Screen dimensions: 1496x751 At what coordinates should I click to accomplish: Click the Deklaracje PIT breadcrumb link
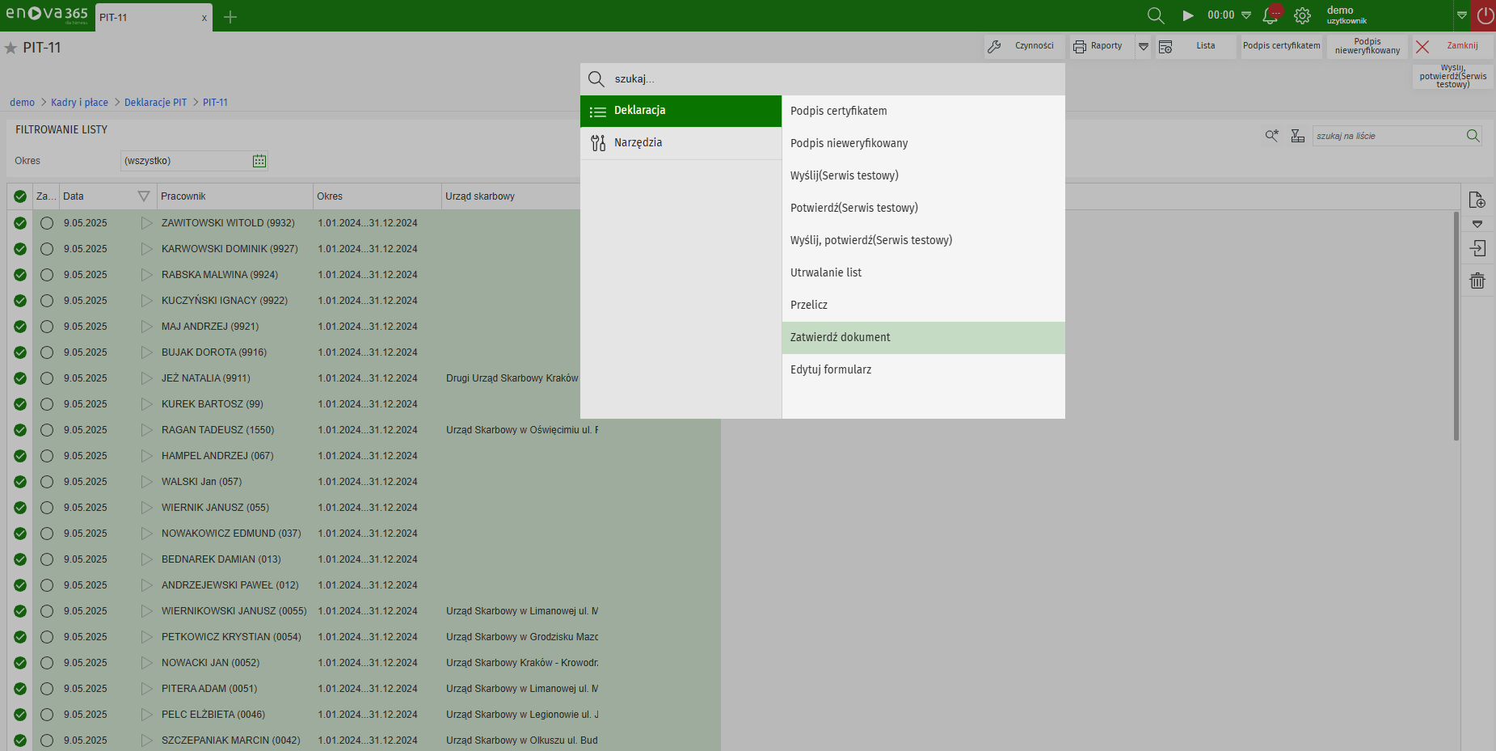(155, 103)
